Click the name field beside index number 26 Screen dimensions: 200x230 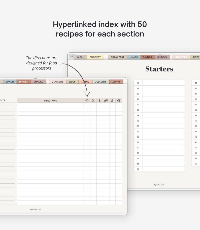(x=163, y=126)
